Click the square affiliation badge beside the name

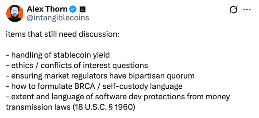pyautogui.click(x=82, y=9)
